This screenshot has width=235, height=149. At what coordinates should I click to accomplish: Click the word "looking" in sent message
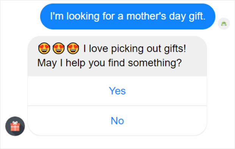(83, 16)
